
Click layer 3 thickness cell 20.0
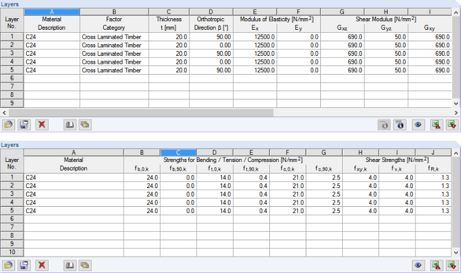click(x=169, y=53)
